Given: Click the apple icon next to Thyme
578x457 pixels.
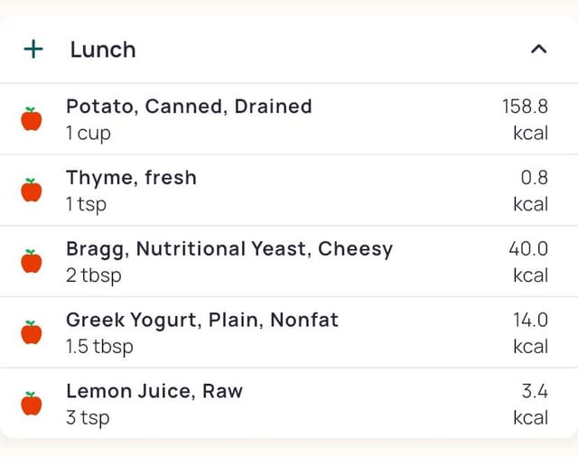Looking at the screenshot, I should pyautogui.click(x=32, y=190).
